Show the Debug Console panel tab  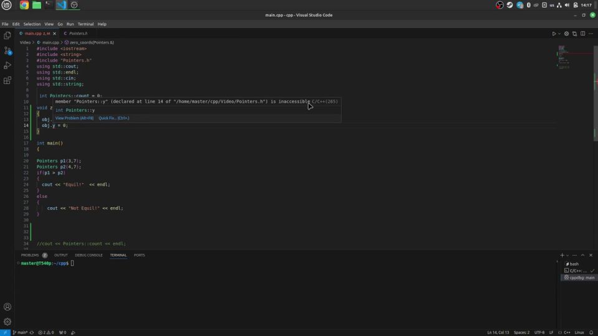88,255
